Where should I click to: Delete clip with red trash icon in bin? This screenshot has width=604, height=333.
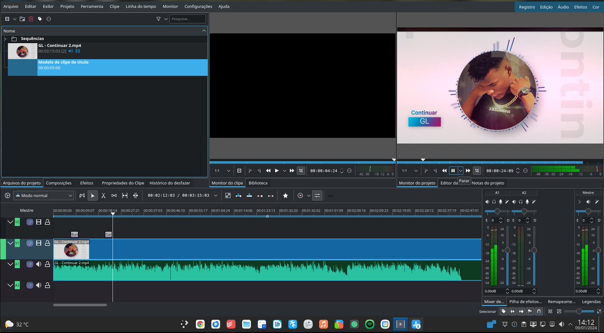coord(31,19)
